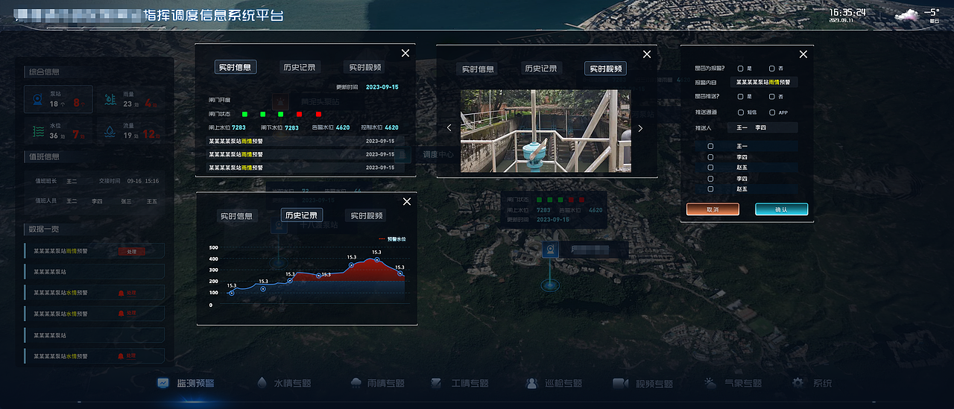Click the 流量 flow droplet icon
This screenshot has width=954, height=409.
coord(110,131)
